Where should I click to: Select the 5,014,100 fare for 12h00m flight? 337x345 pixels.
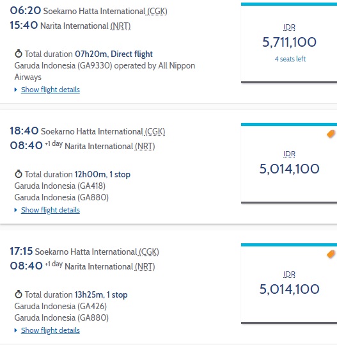point(289,163)
